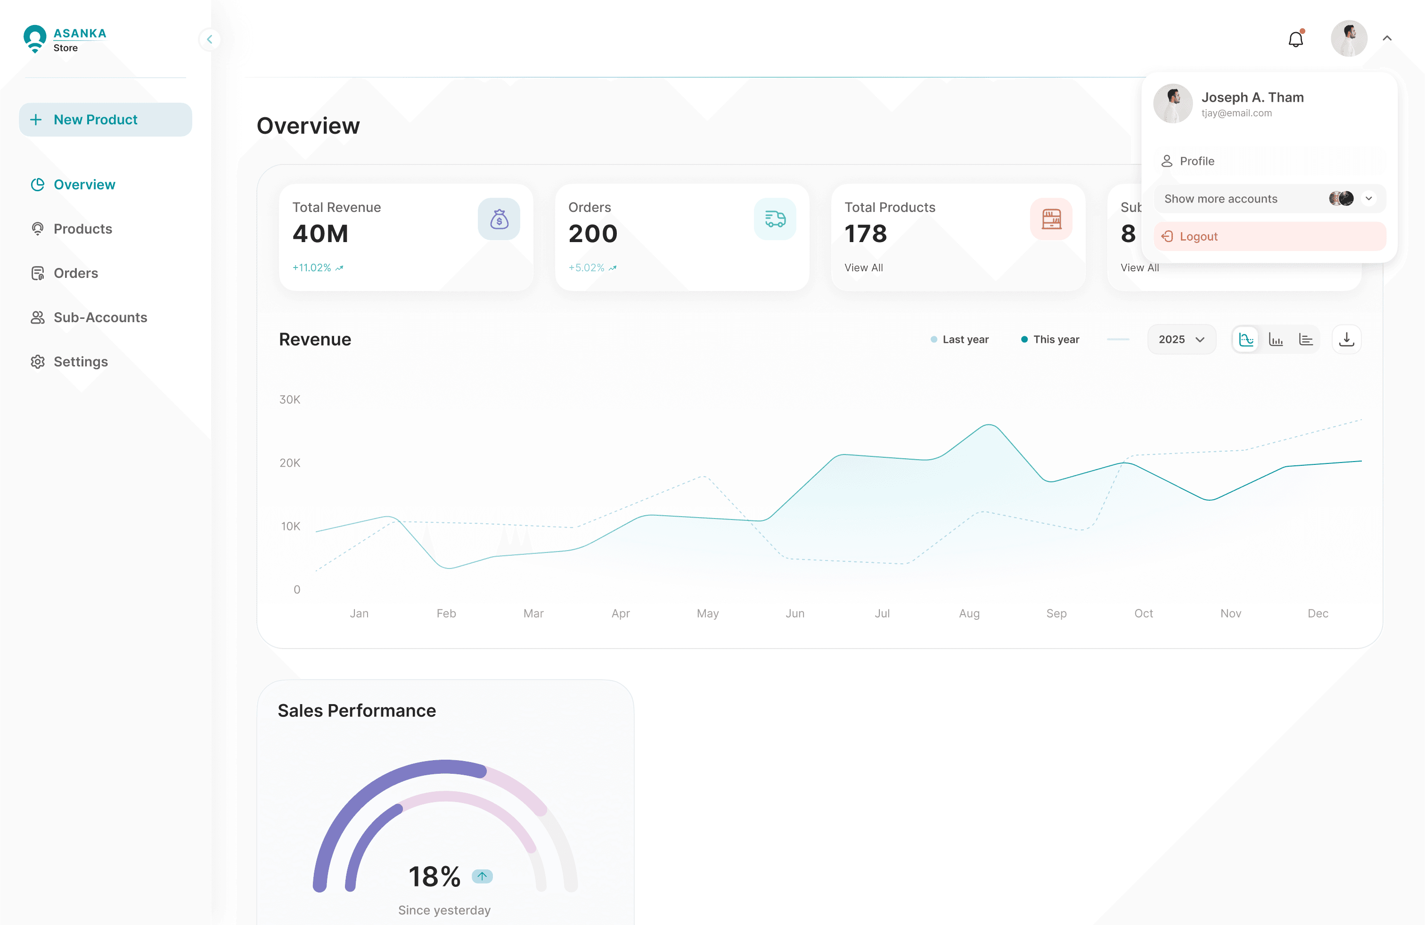Screen dimensions: 1425x925
Task: Collapse the sidebar with the chevron
Action: (210, 39)
